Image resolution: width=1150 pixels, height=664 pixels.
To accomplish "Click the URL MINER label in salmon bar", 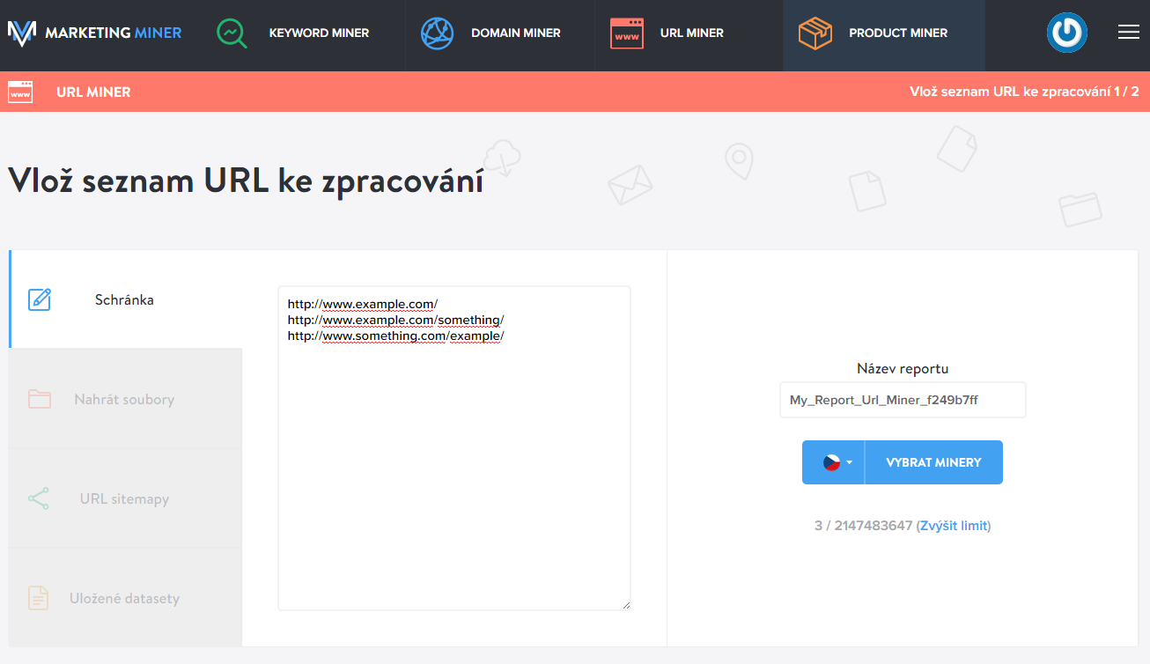I will tap(93, 92).
